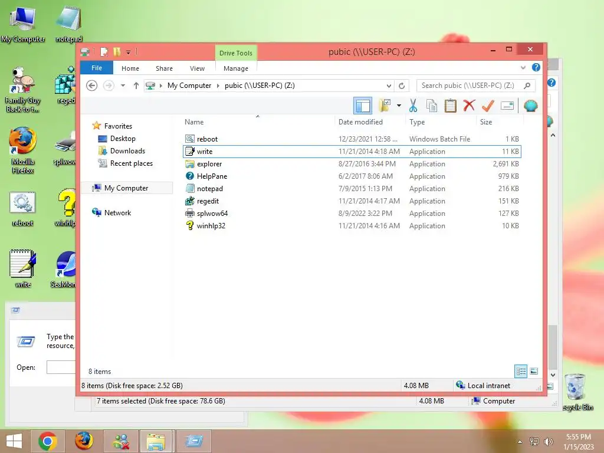The width and height of the screenshot is (604, 453).
Task: Click the network drive icon in title bar
Action: point(85,52)
